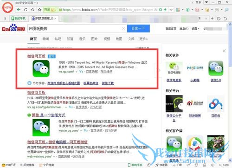Open the 微信电脑版 text link

(x=174, y=80)
